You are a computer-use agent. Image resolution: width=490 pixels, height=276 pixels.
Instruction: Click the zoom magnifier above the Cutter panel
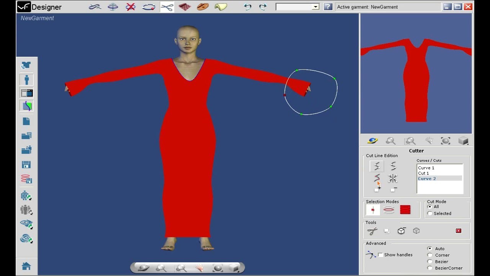point(391,141)
